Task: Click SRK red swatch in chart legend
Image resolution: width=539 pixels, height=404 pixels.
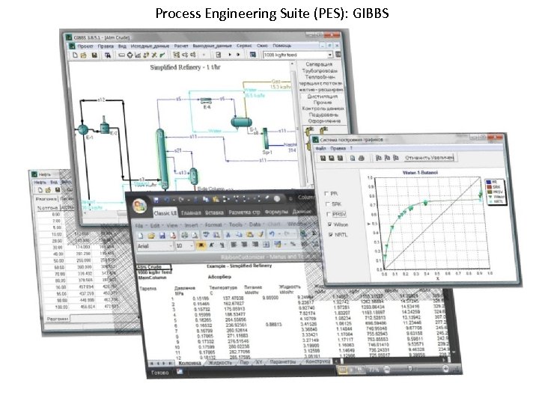Action: (x=490, y=187)
